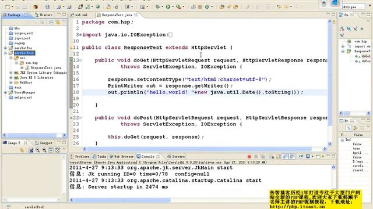
Task: Click Link with Editor icon in Package Explorer
Action: pos(58,22)
